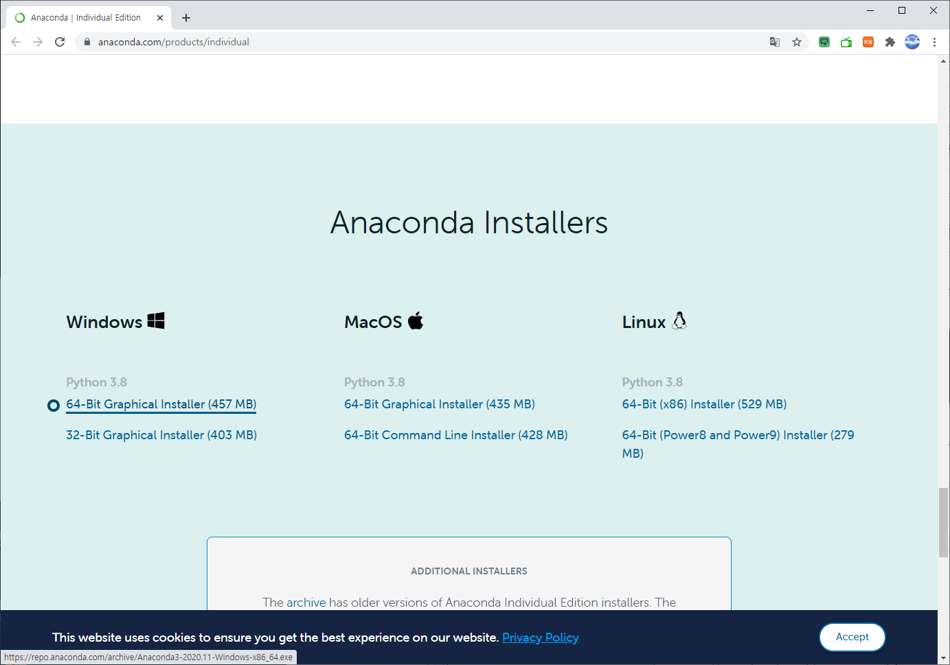This screenshot has height=665, width=950.
Task: Click Python 3.8 label under Linux
Action: click(653, 382)
